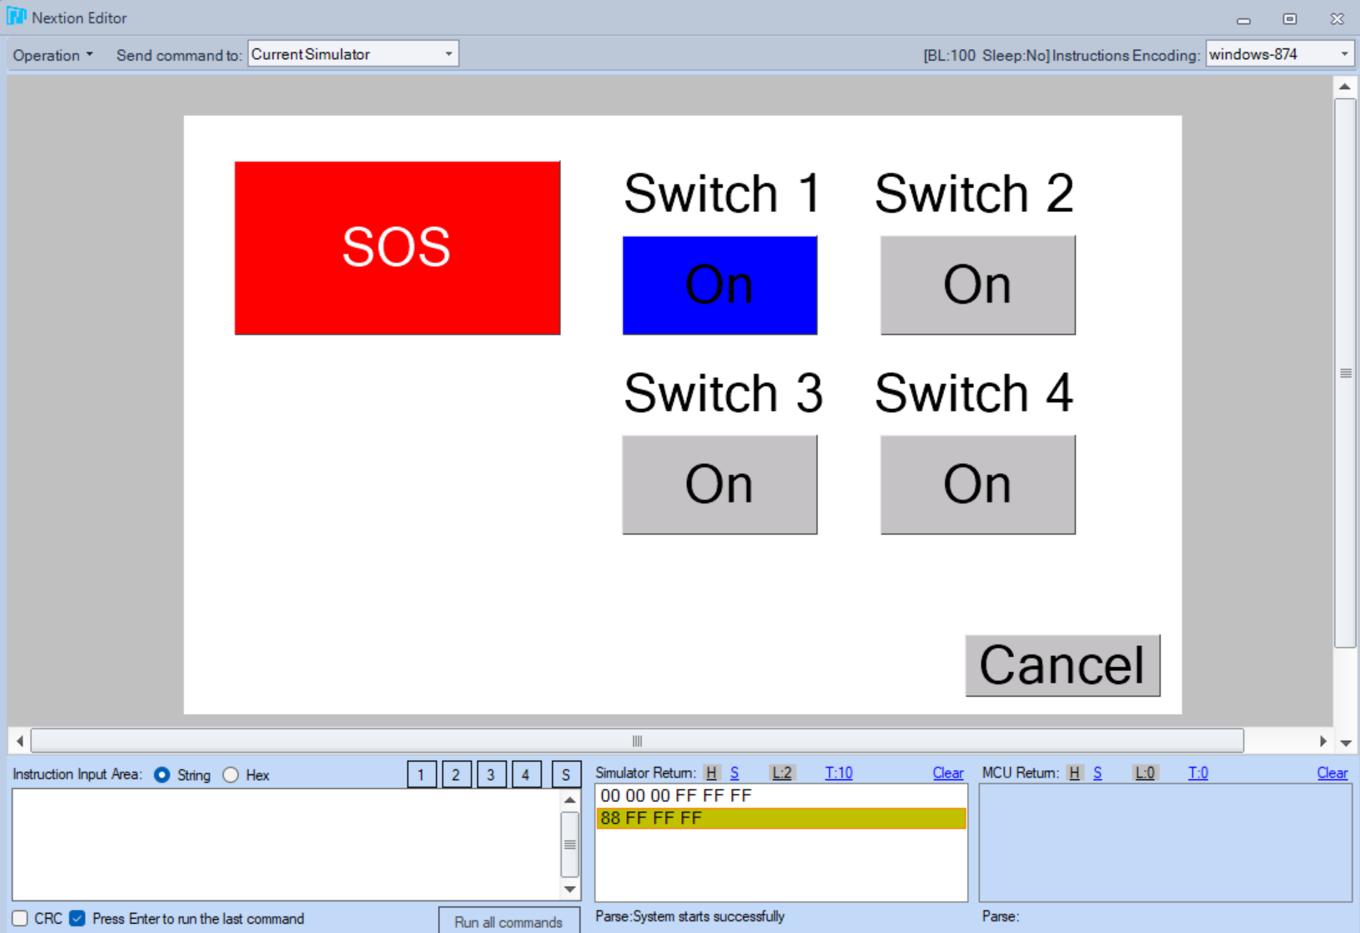Toggle the blue Switch 1 On button

[720, 285]
